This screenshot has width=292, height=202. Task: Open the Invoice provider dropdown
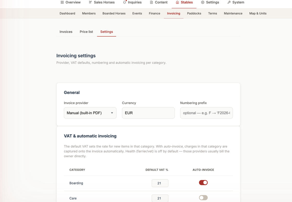click(x=90, y=113)
